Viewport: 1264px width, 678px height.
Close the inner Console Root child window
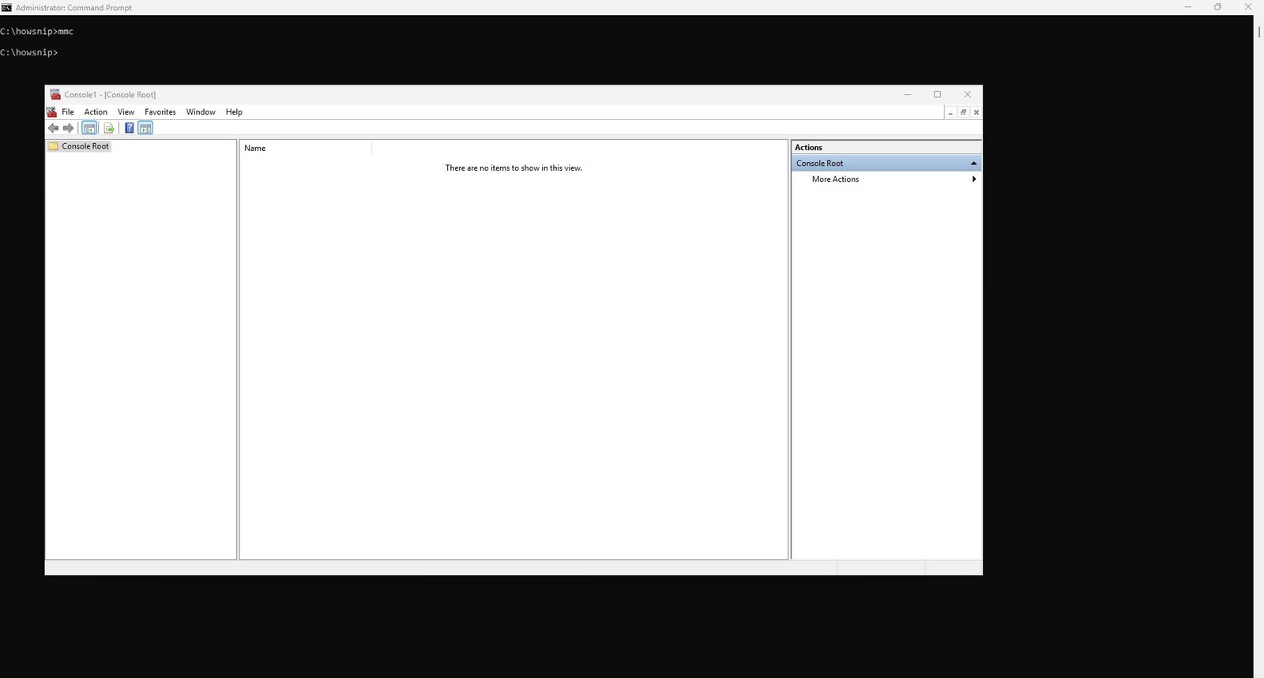(x=976, y=112)
